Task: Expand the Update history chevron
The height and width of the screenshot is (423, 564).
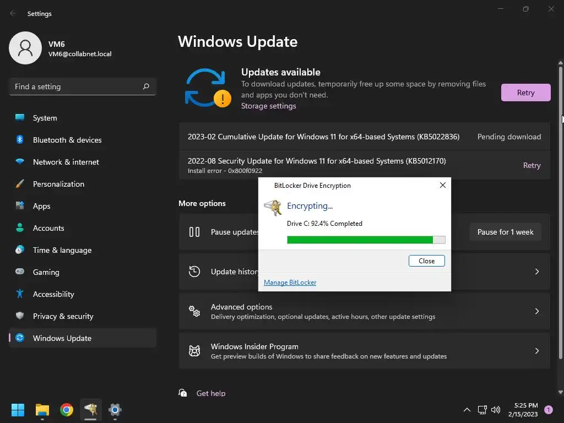Action: pos(536,272)
